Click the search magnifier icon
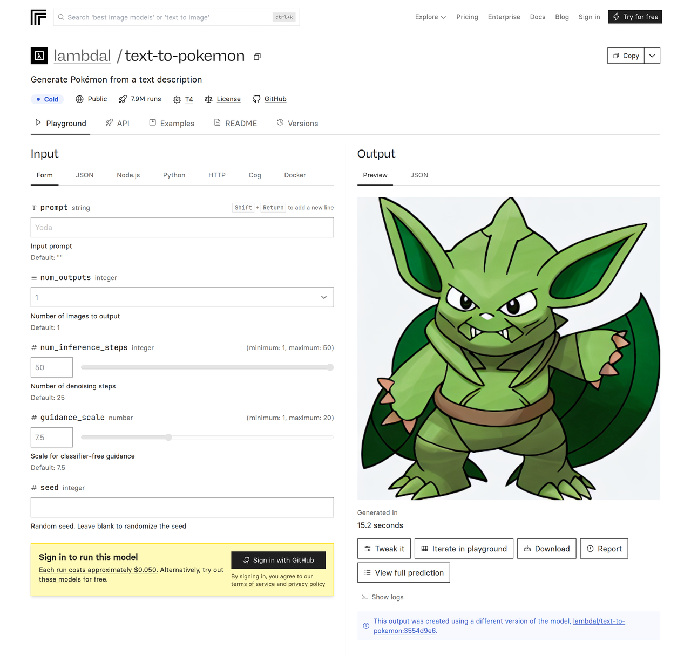Image resolution: width=691 pixels, height=656 pixels. point(62,17)
